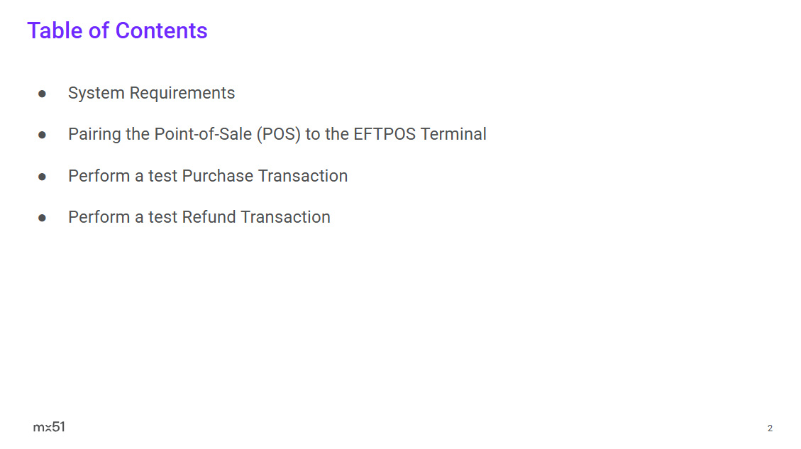Click the slide page number 2
801x449 pixels.
pos(770,428)
